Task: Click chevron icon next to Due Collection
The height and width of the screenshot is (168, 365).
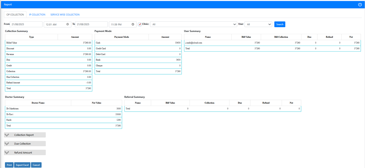Action: coord(7,144)
